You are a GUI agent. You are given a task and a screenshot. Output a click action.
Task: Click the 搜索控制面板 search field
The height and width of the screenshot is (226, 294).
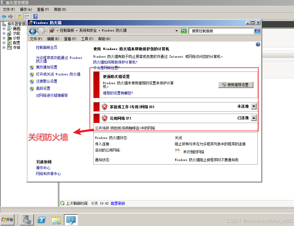221,31
